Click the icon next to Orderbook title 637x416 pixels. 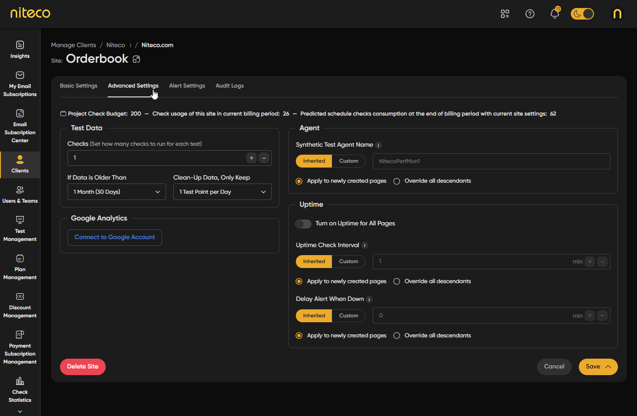[x=136, y=59]
